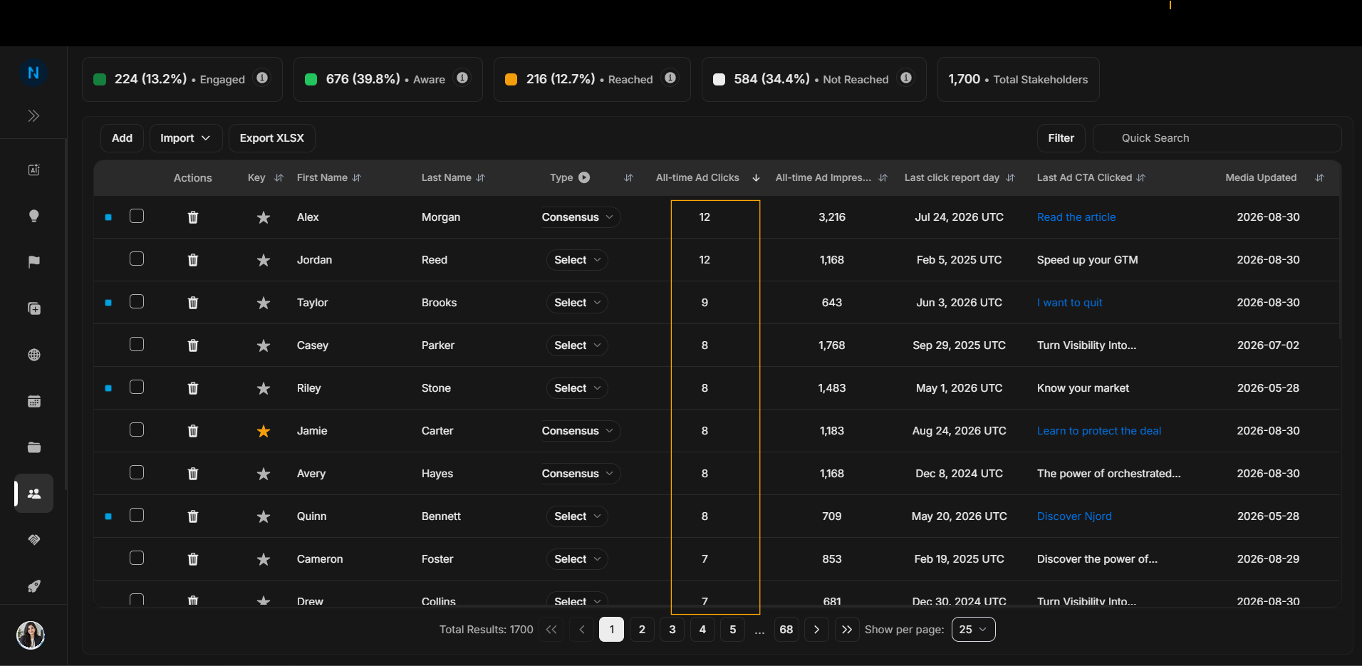Open the rocket sidebar icon
The image size is (1362, 666).
click(x=33, y=586)
